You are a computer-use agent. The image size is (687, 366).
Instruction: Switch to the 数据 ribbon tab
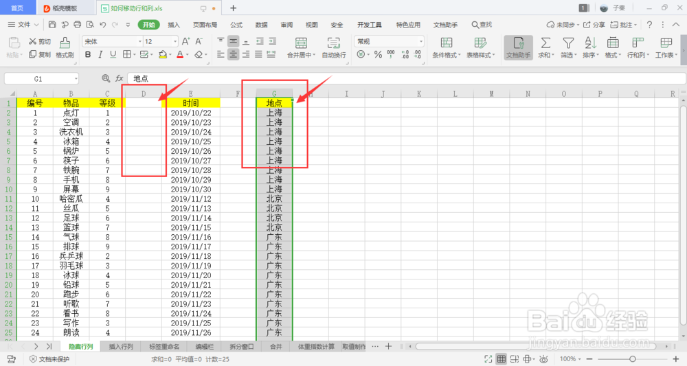click(x=262, y=25)
